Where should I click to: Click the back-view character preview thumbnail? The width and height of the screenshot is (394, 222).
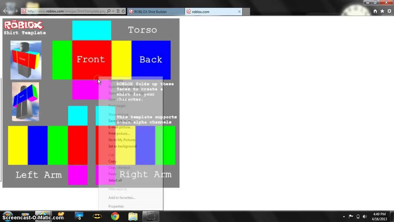26,101
